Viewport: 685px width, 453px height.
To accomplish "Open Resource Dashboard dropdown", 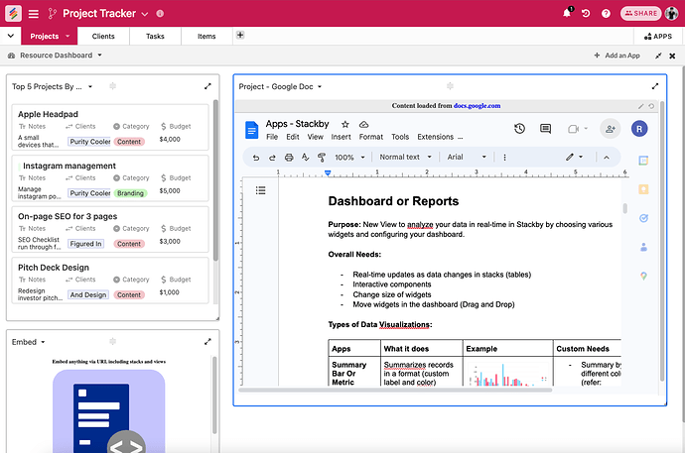I will pyautogui.click(x=99, y=56).
